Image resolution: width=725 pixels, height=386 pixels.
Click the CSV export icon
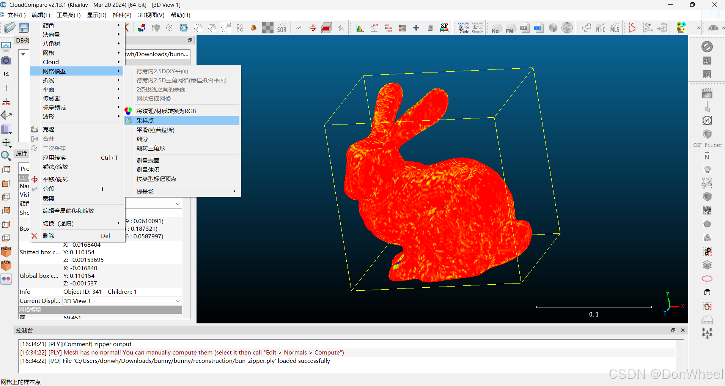point(538,28)
